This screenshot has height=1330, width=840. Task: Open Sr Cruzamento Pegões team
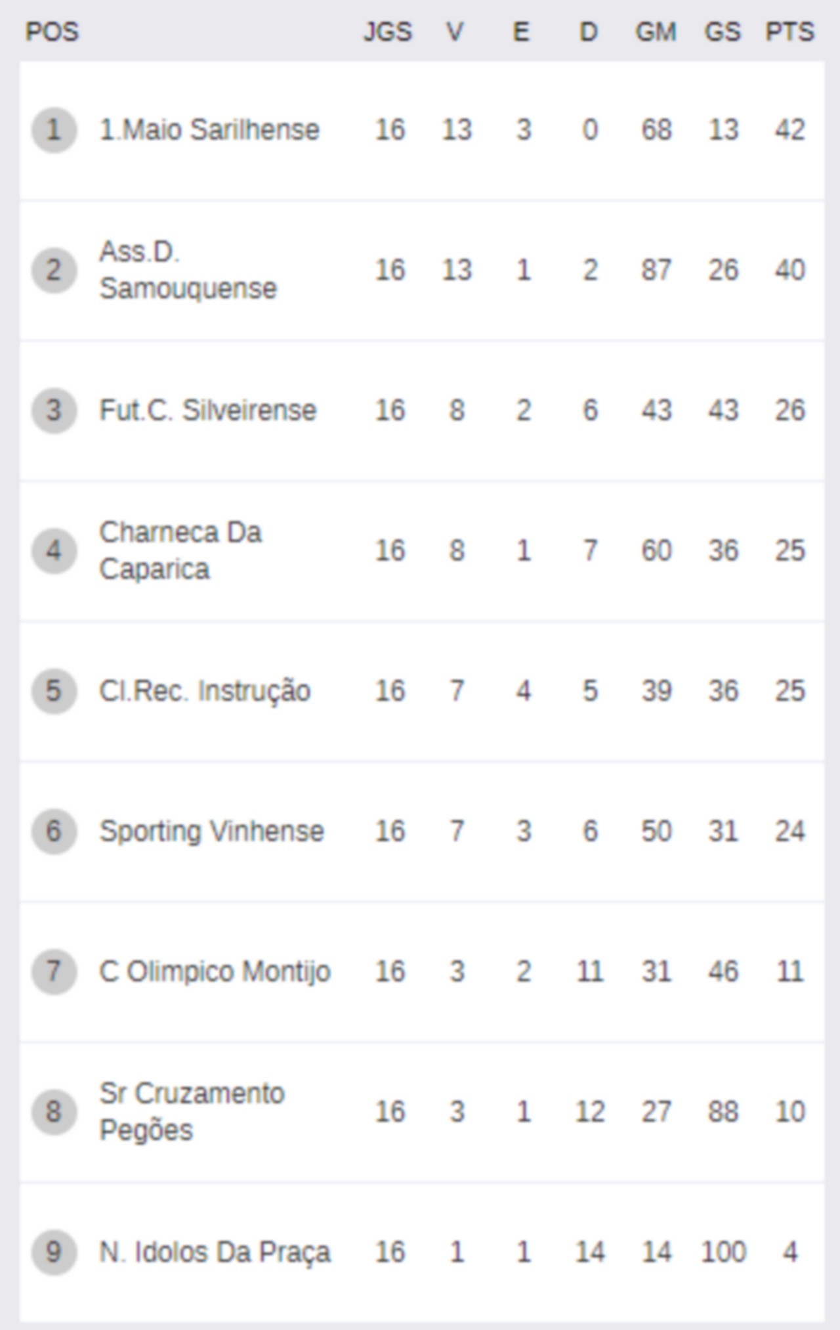pos(192,1112)
